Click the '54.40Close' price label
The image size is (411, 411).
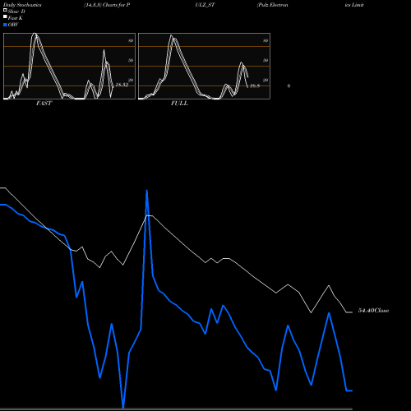tap(373, 311)
